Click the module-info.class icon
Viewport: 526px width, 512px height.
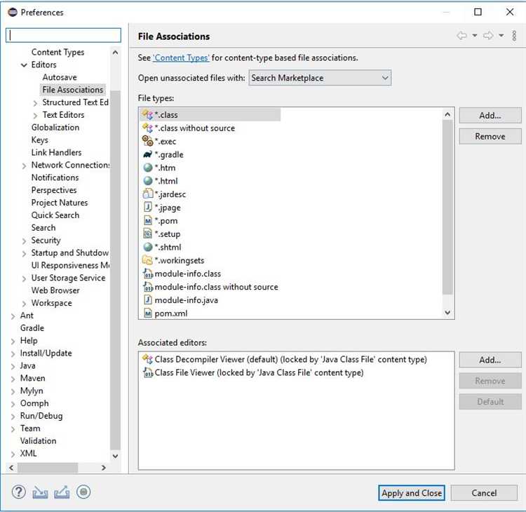pos(148,274)
